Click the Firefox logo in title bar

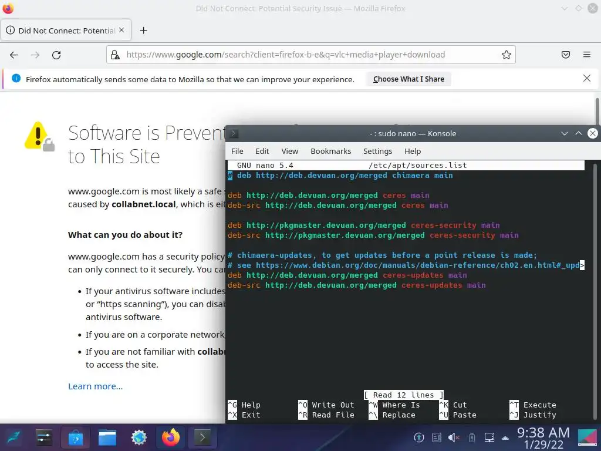tap(8, 8)
